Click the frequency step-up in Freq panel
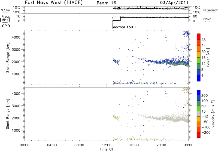218x151 pixels. point(120,19)
